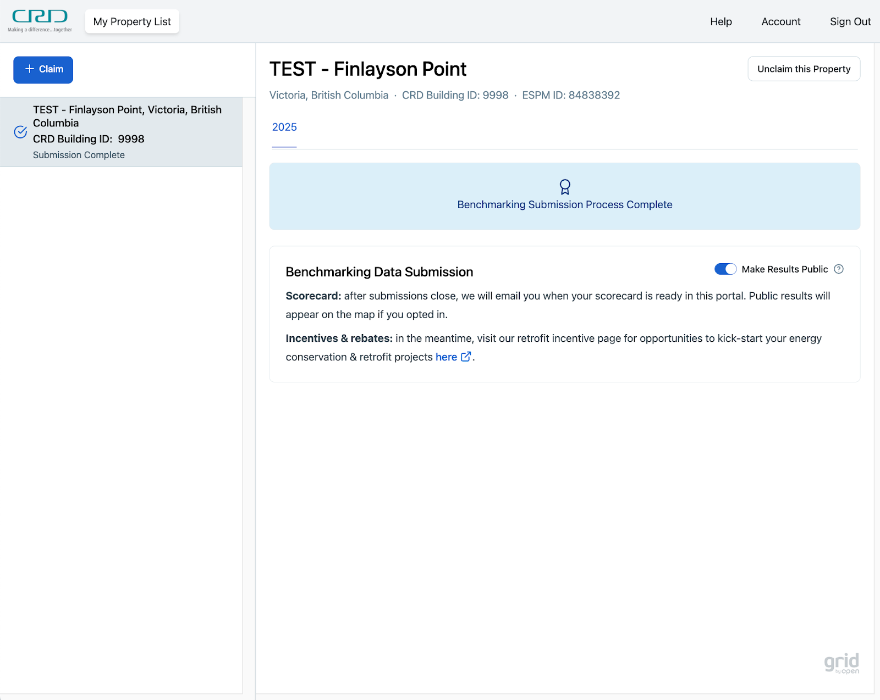Click the help question mark beside Make Results Public
Viewport: 880px width, 700px height.
tap(838, 269)
